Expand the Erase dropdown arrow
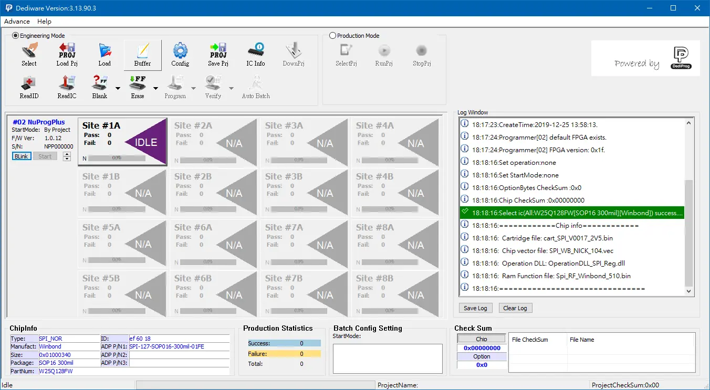The image size is (710, 390). tap(155, 88)
